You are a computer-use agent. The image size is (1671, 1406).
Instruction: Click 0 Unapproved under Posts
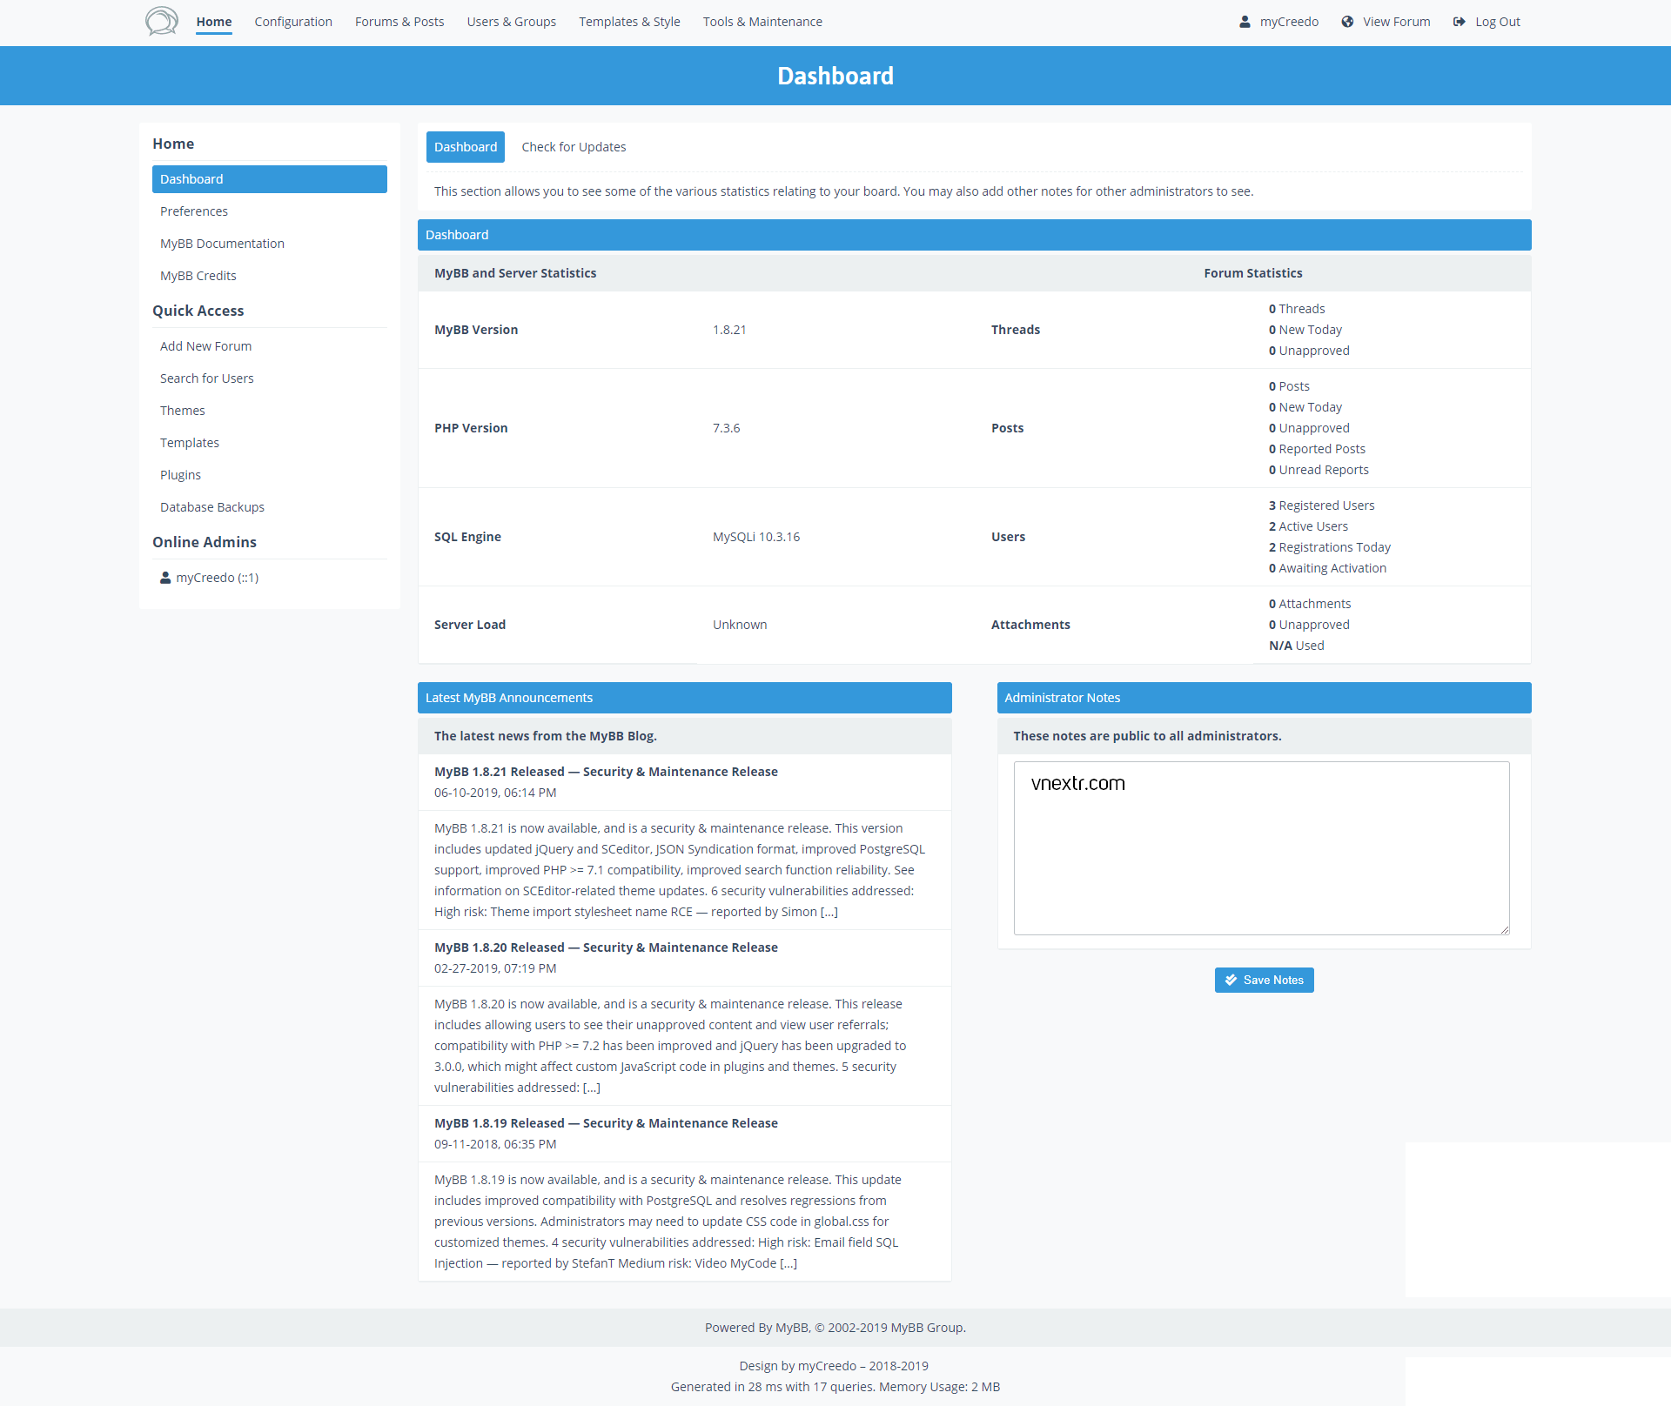pyautogui.click(x=1309, y=428)
